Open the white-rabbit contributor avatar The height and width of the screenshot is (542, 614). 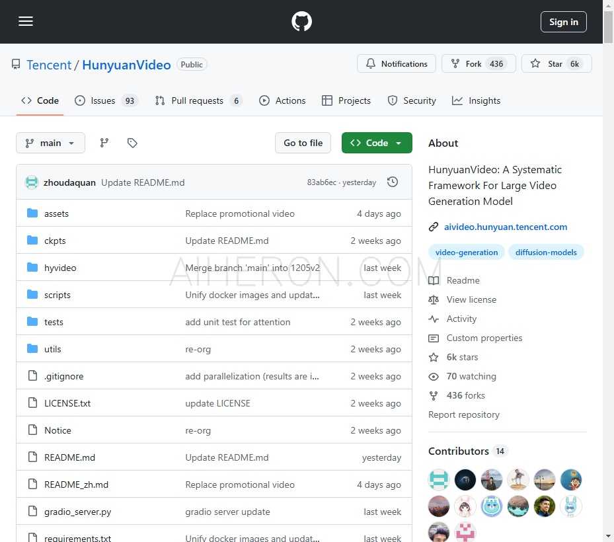click(x=571, y=506)
